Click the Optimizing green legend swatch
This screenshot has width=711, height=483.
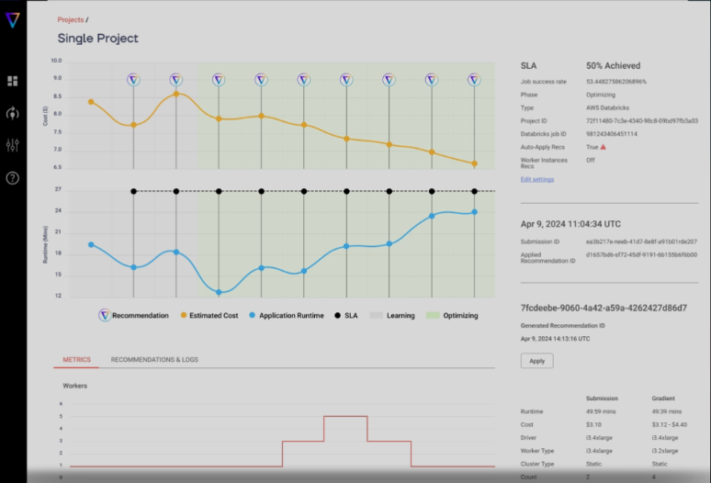click(x=433, y=315)
